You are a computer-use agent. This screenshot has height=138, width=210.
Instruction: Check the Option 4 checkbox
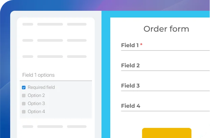click(x=24, y=112)
